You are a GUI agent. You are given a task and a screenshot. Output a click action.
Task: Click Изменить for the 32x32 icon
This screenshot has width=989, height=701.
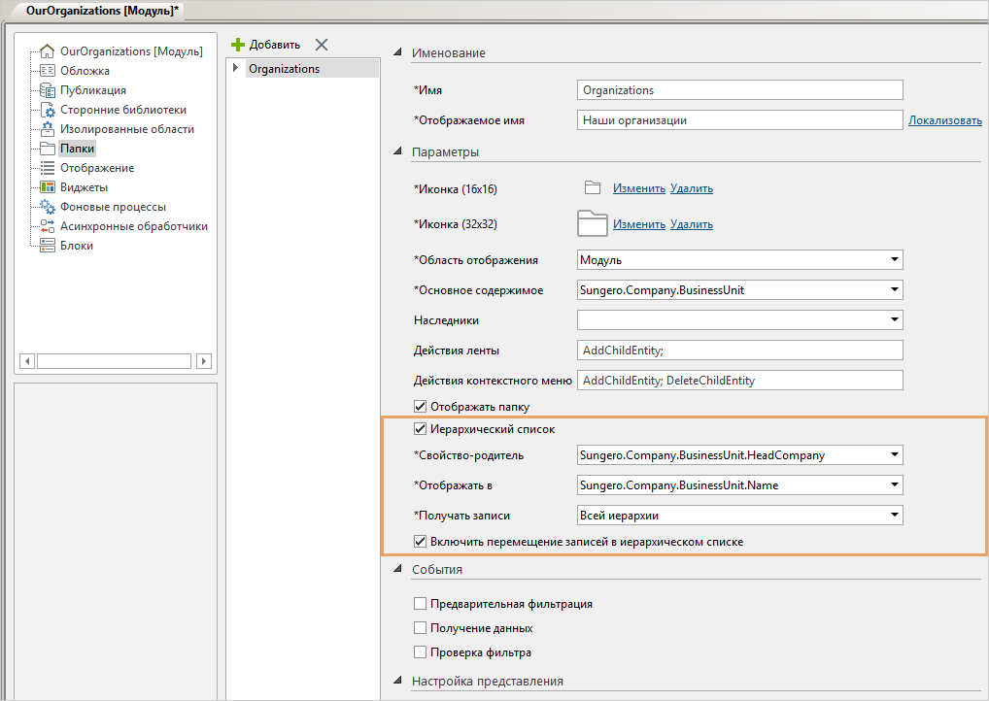[639, 223]
